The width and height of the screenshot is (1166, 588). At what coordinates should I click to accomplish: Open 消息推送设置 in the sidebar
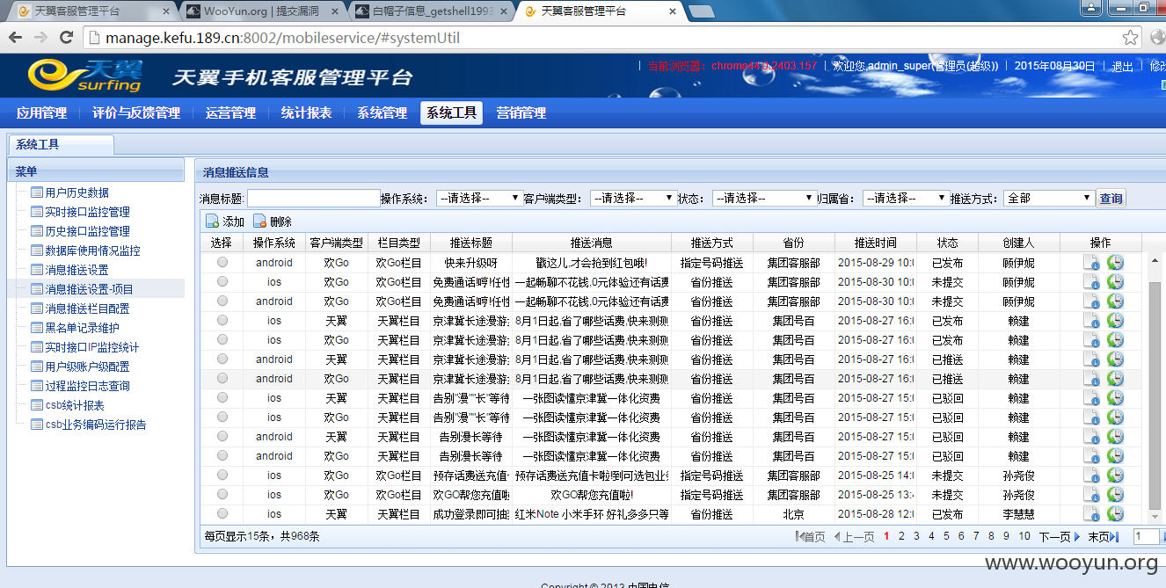tap(77, 270)
